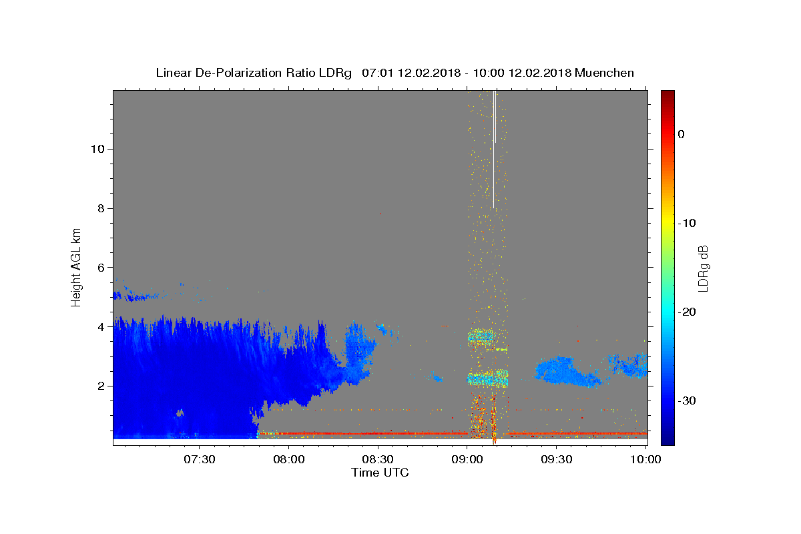Click the white vertical line near 09:10
The height and width of the screenshot is (534, 801).
[493, 148]
